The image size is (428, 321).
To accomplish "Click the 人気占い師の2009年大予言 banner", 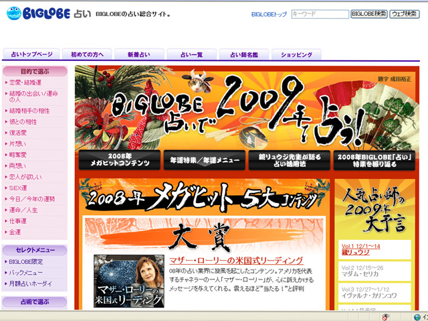I will [374, 209].
